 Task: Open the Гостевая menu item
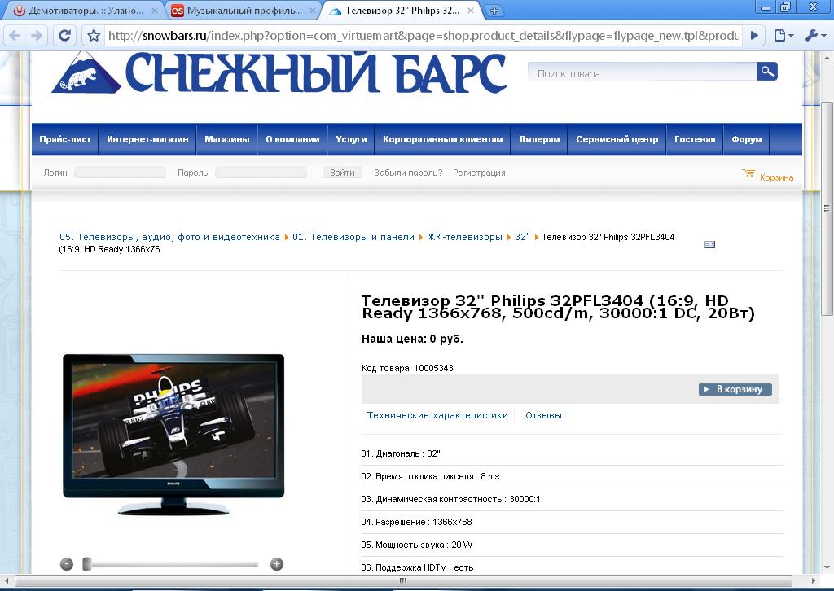(695, 139)
